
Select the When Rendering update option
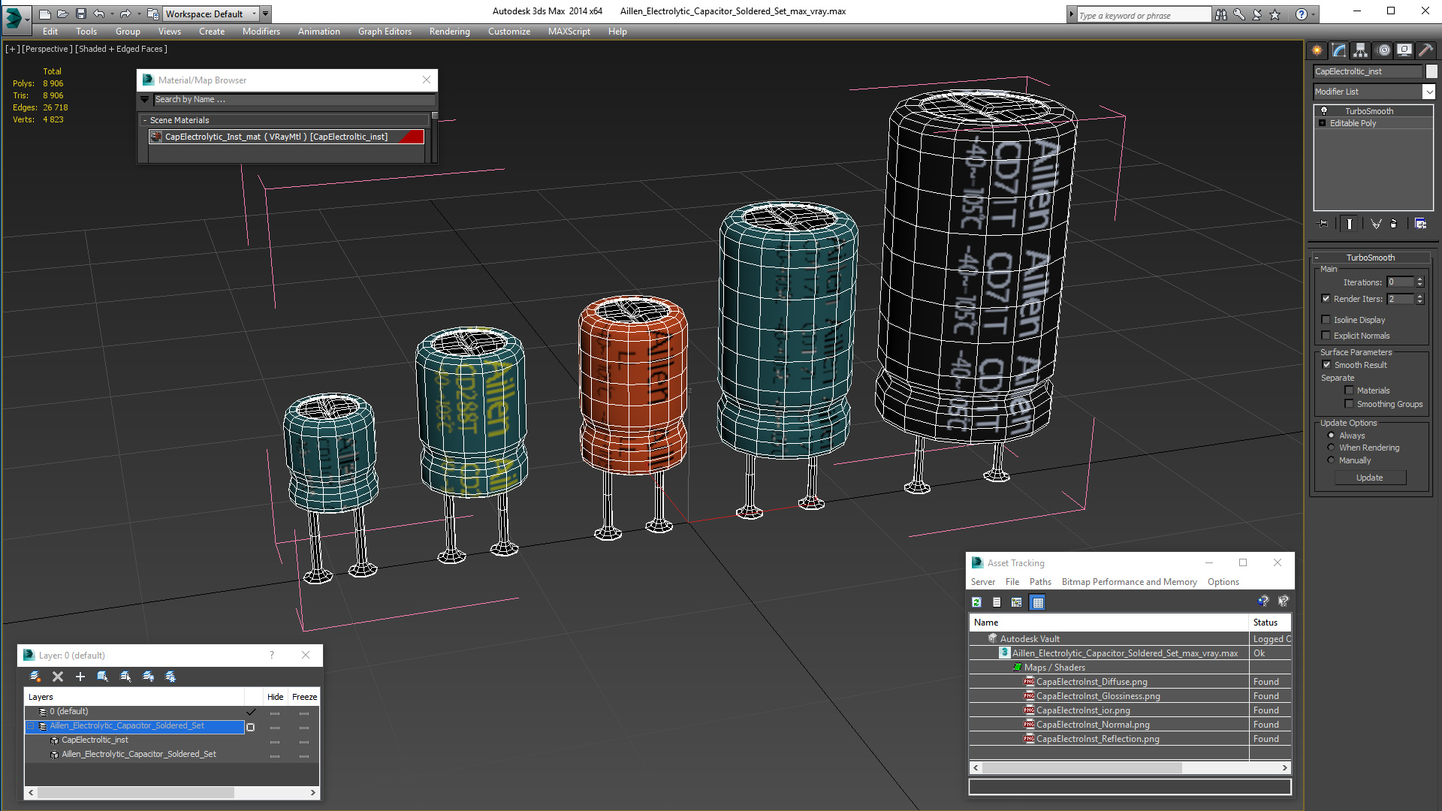(x=1331, y=448)
